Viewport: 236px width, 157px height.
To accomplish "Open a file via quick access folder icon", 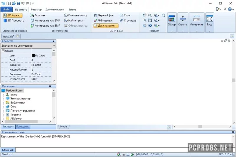I will pos(14,3).
